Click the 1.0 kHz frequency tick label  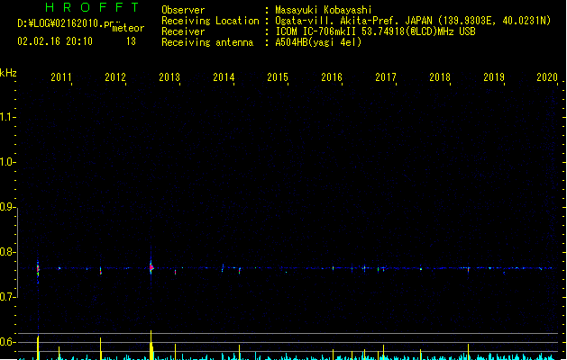coord(7,162)
